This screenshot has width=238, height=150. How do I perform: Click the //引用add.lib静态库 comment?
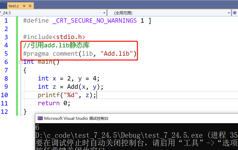[x=56, y=45]
